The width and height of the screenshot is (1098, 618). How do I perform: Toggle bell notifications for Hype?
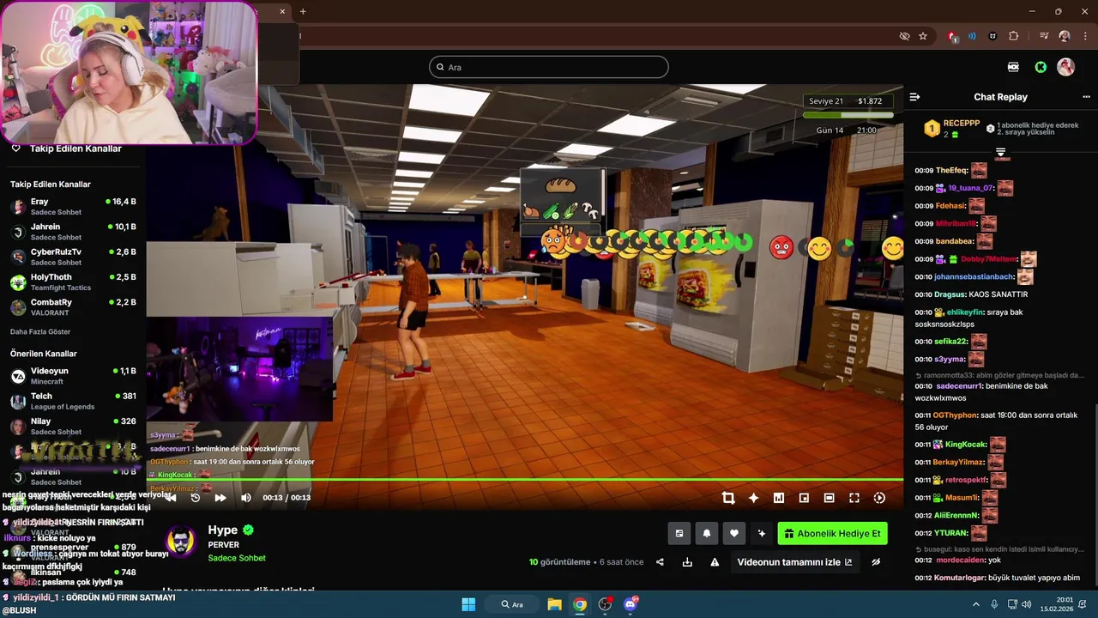tap(707, 534)
